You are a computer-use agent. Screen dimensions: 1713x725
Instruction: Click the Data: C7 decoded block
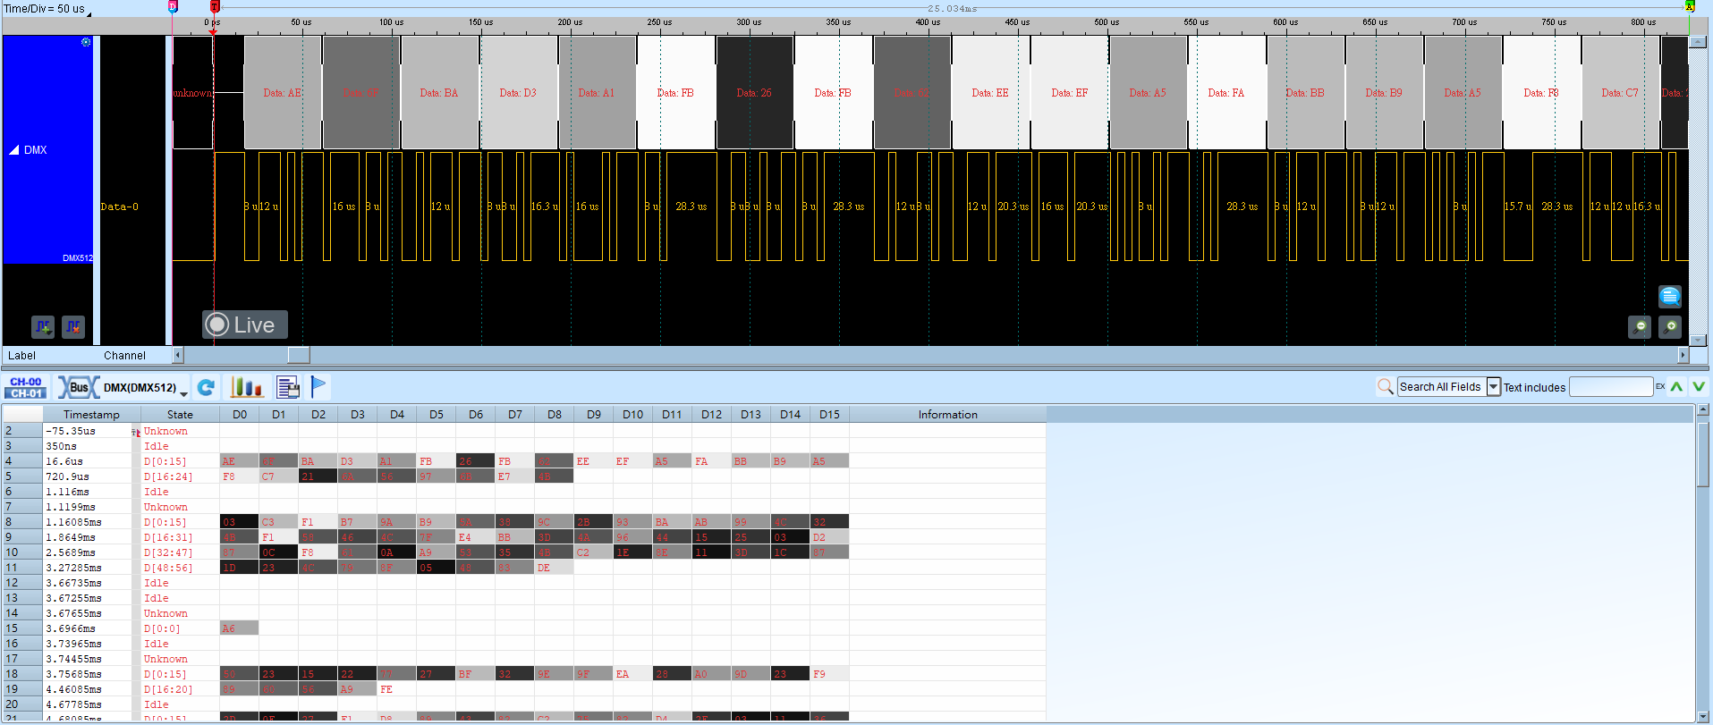(x=1620, y=93)
